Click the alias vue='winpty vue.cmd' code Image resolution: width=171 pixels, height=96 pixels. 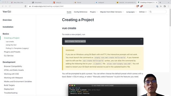[x=119, y=64]
